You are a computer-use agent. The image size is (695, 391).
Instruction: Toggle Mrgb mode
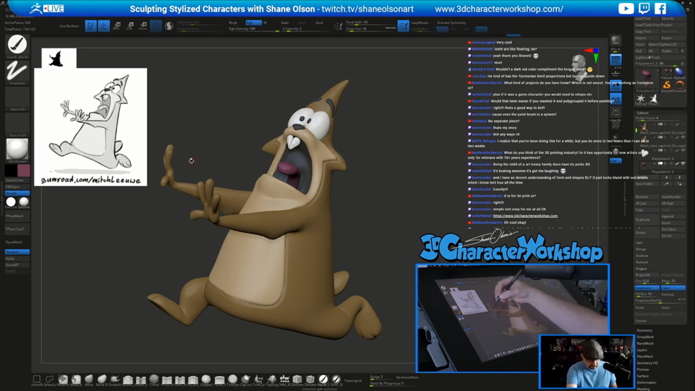tap(233, 23)
